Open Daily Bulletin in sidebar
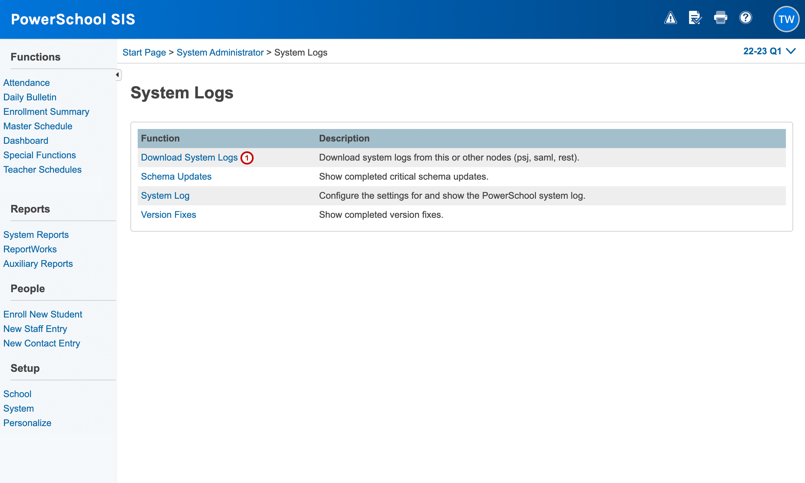 [x=30, y=97]
